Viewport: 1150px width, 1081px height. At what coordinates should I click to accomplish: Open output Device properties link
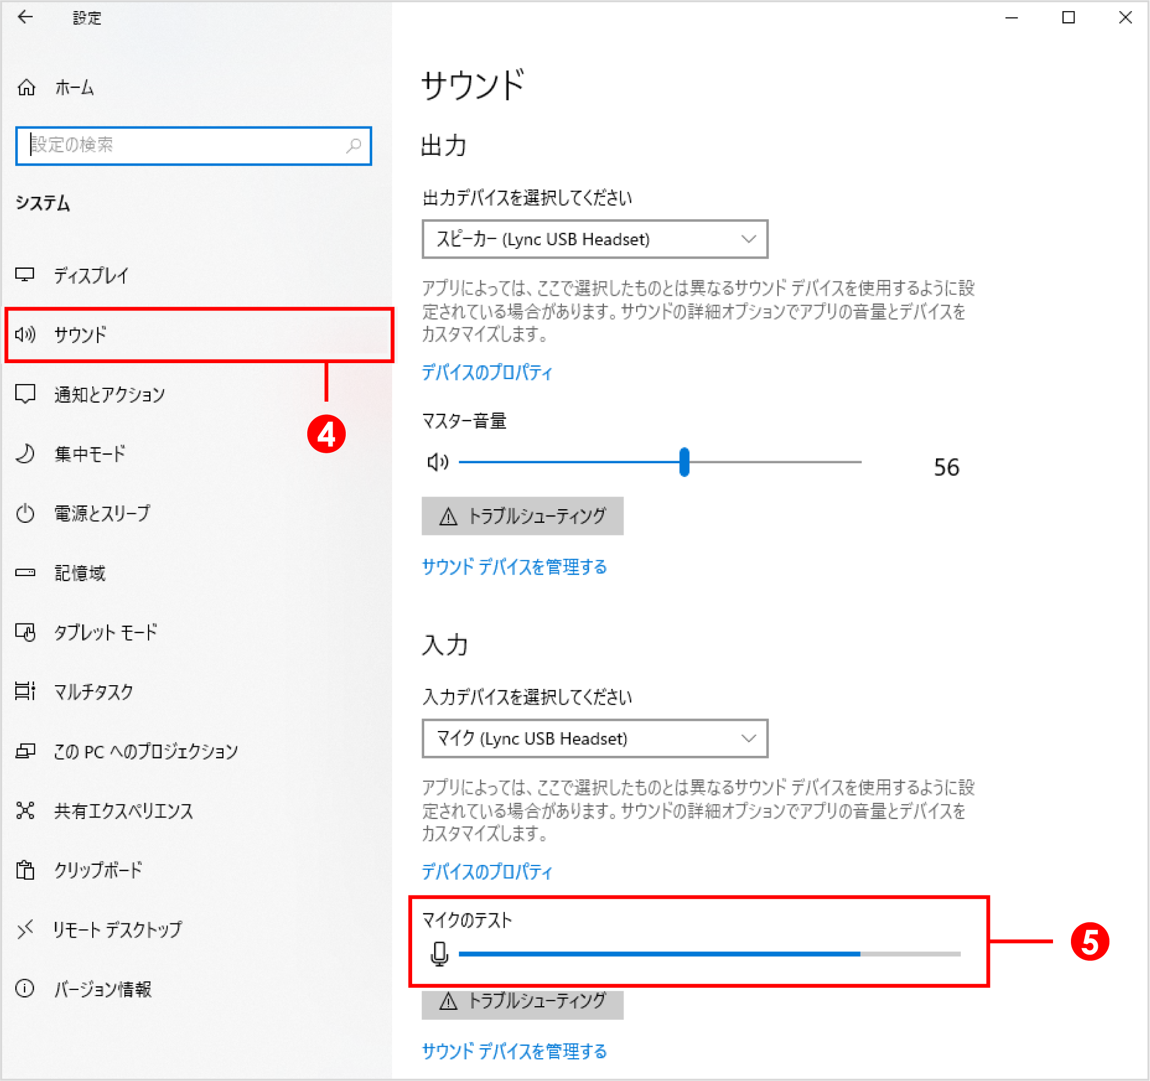486,373
